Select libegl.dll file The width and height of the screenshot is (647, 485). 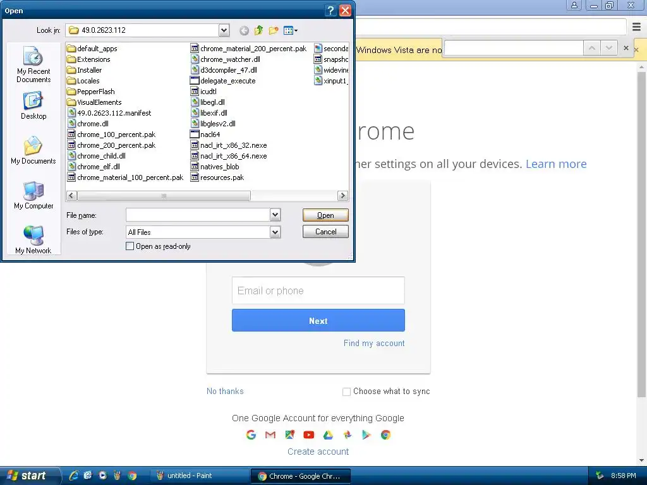click(207, 102)
